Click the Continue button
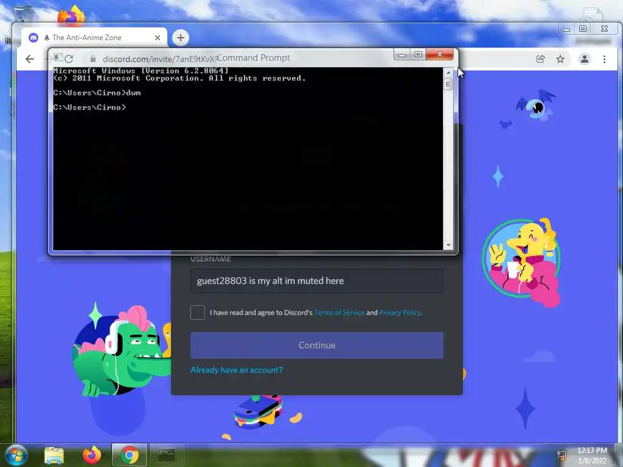Image resolution: width=623 pixels, height=467 pixels. click(x=316, y=345)
